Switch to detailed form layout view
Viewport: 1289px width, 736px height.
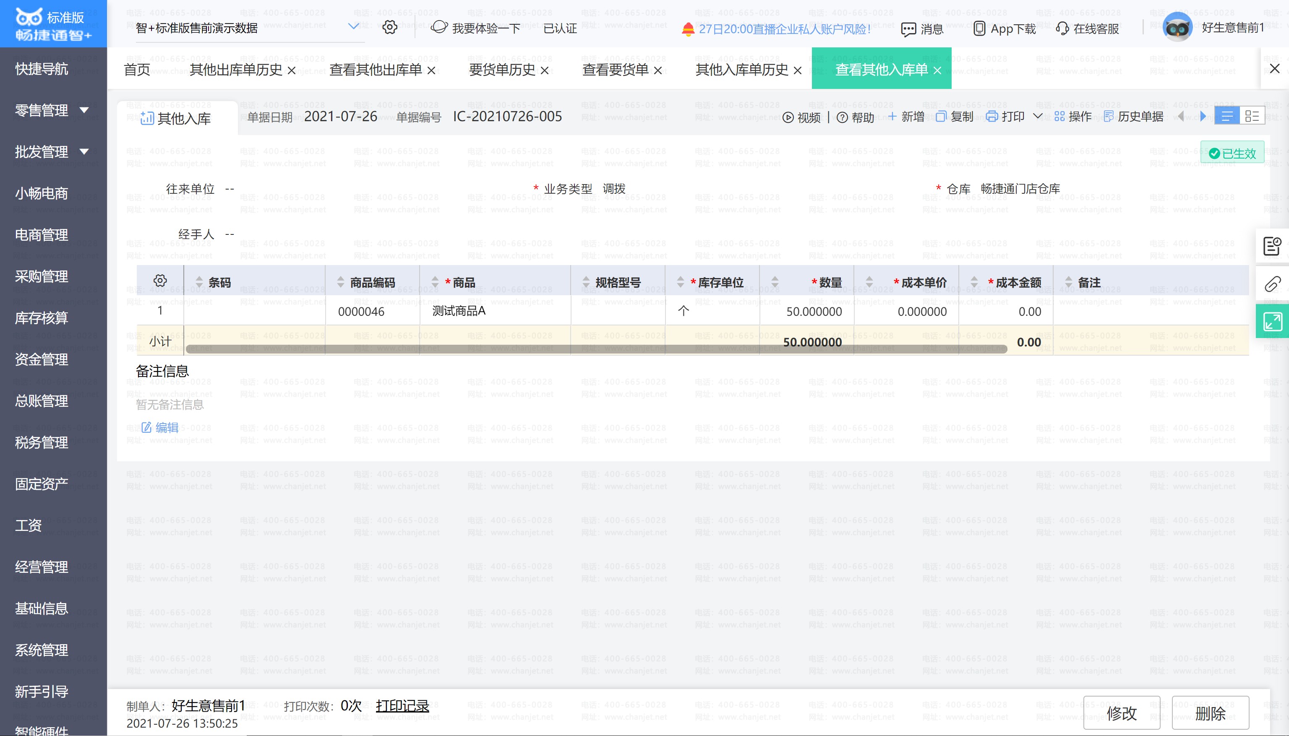point(1252,116)
